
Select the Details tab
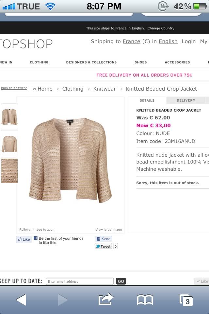[147, 100]
